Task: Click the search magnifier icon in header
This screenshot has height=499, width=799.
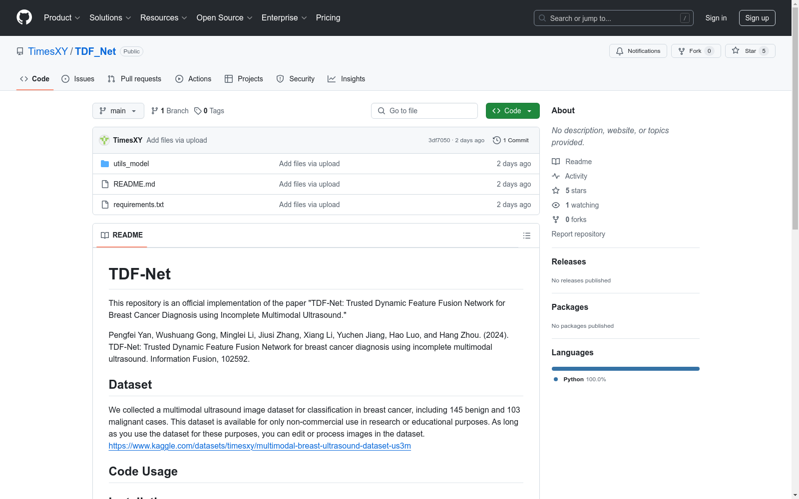Action: click(542, 18)
